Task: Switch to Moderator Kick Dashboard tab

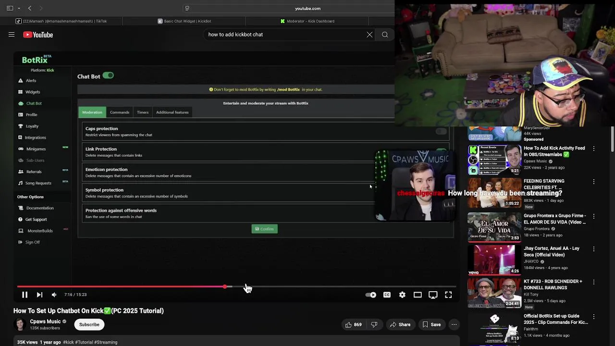Action: point(307,21)
